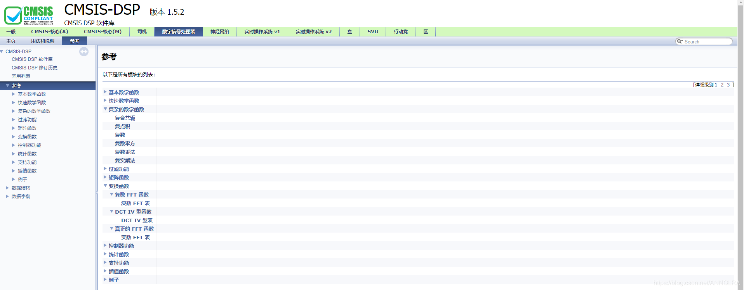Expand 过滤功能 in module list
This screenshot has height=290, width=744.
click(105, 169)
